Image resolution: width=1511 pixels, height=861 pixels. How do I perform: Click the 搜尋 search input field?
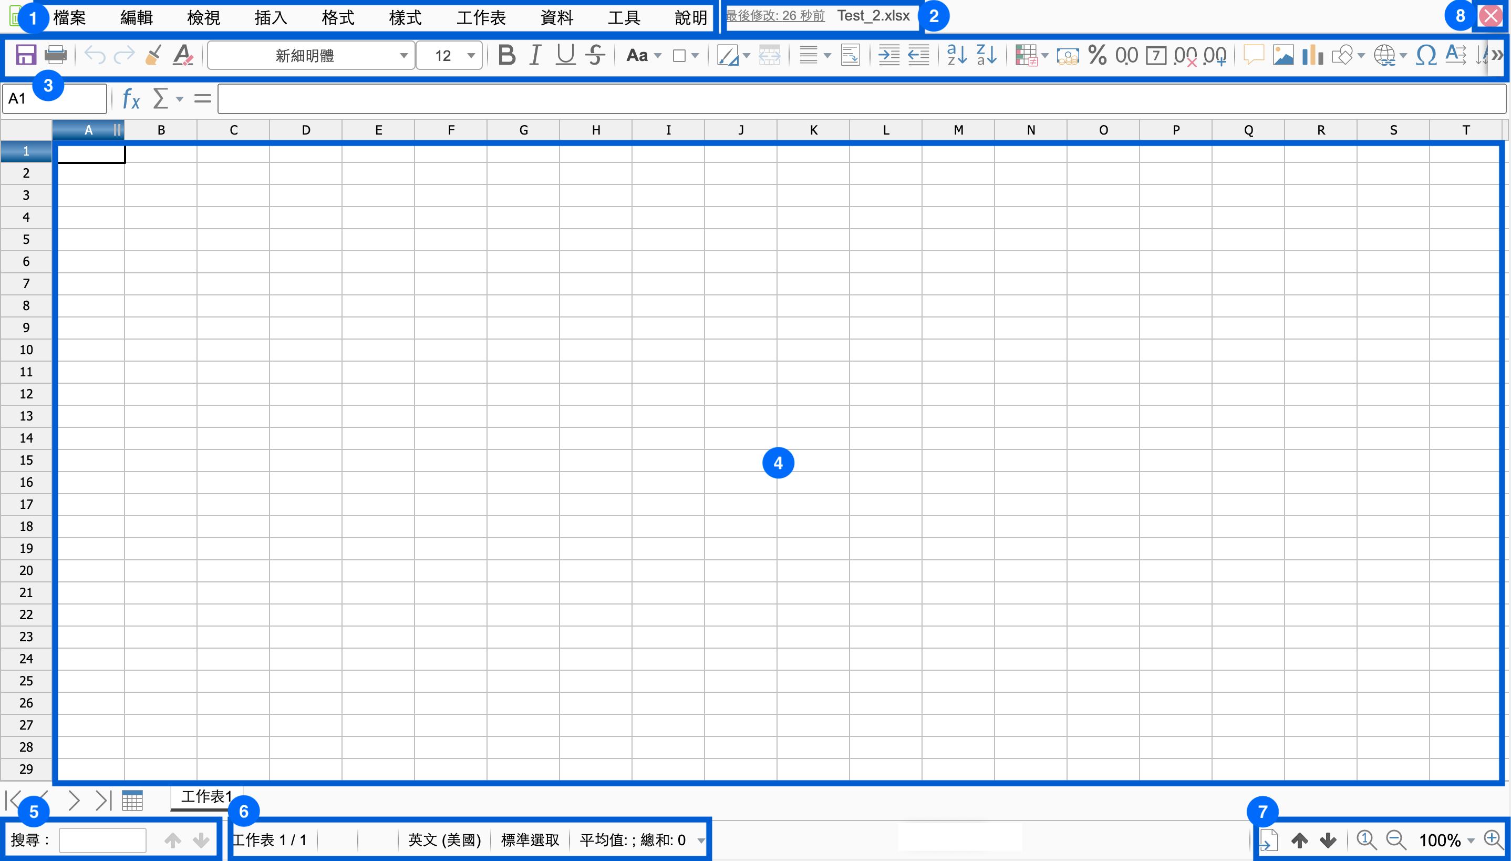(102, 840)
